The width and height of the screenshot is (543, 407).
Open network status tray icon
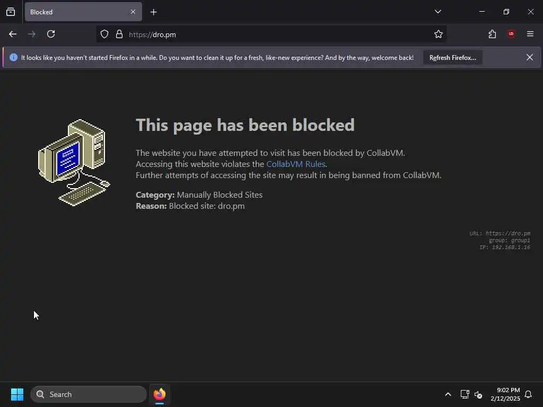point(465,394)
